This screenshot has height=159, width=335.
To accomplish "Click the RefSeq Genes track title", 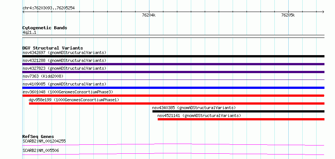I will click(x=38, y=136).
